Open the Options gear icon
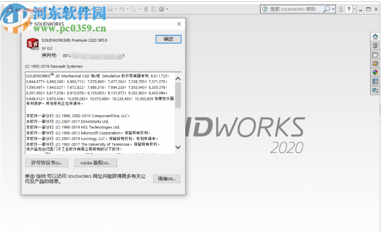This screenshot has height=232, width=382. point(162,9)
